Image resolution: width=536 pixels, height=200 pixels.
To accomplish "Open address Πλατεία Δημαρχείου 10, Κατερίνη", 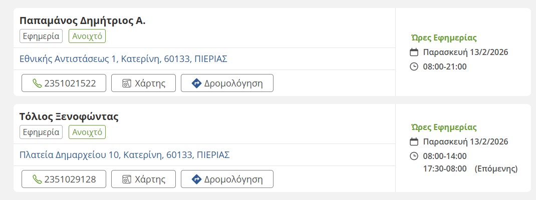I will coord(124,155).
